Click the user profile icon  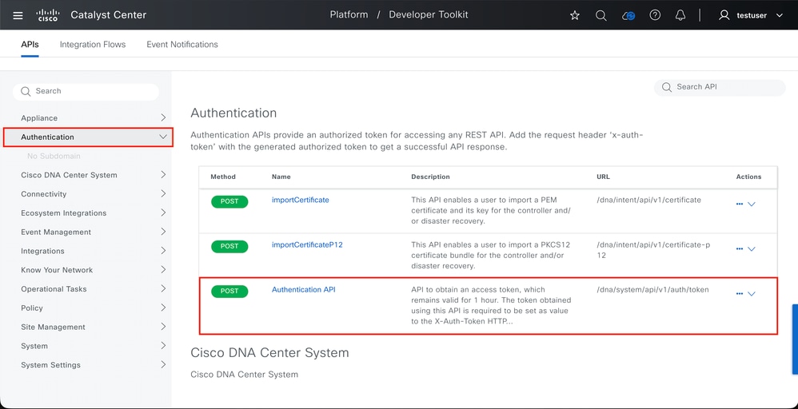click(724, 15)
